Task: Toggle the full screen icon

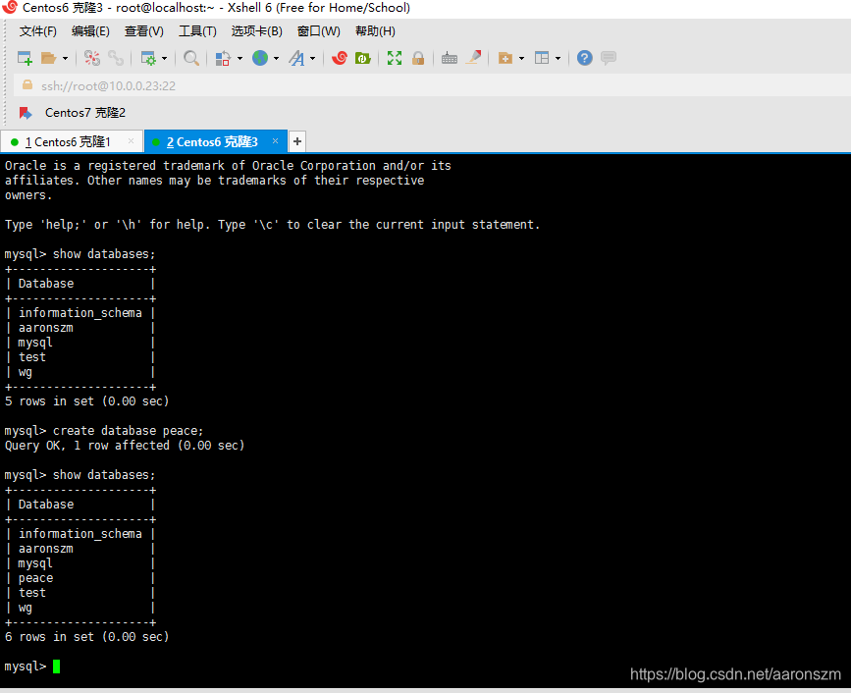Action: (395, 58)
